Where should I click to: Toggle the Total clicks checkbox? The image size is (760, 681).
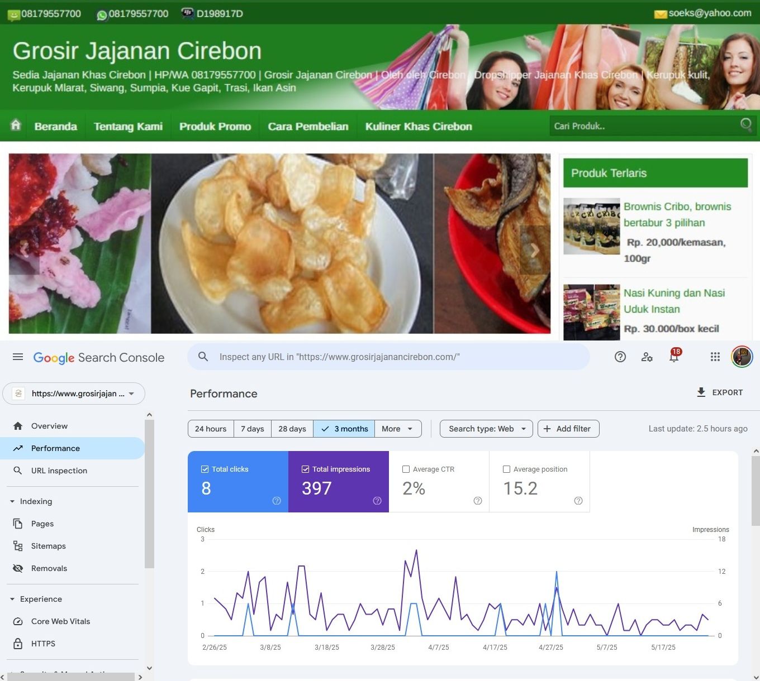point(205,469)
